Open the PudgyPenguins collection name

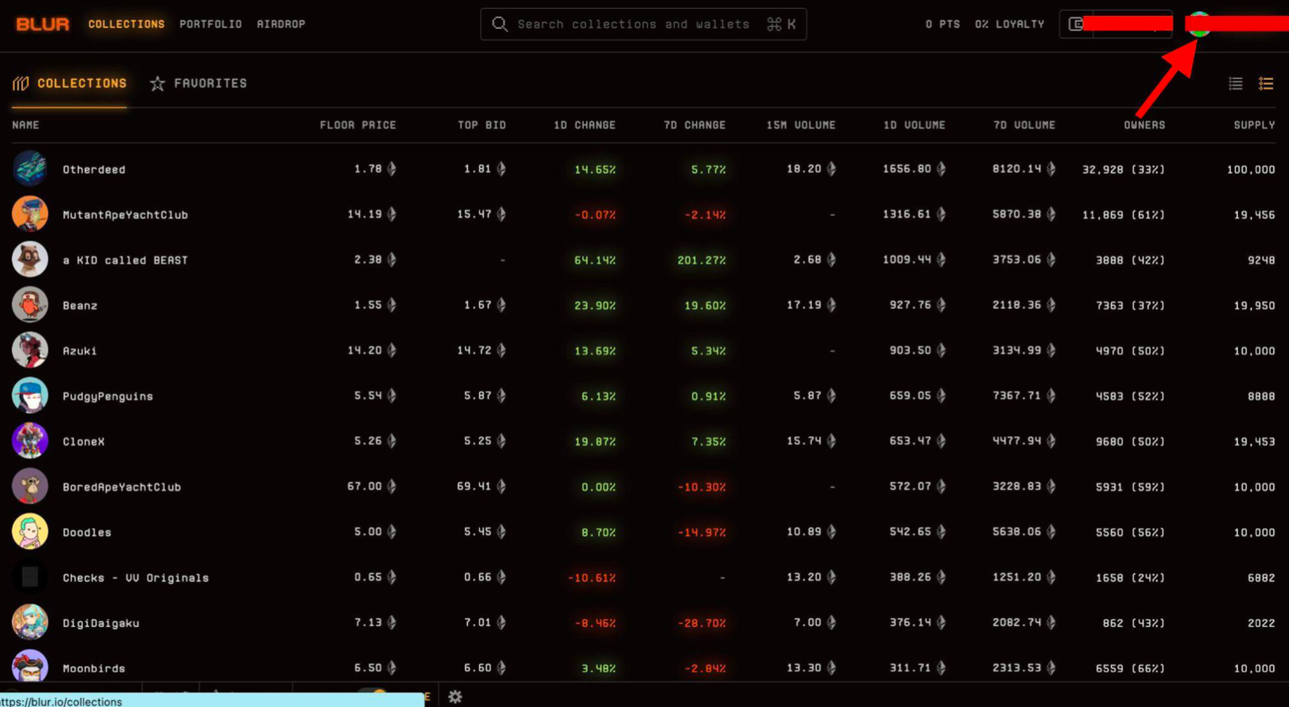tap(108, 396)
